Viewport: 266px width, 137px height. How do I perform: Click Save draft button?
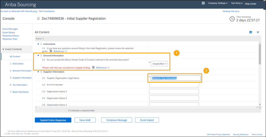(85, 120)
